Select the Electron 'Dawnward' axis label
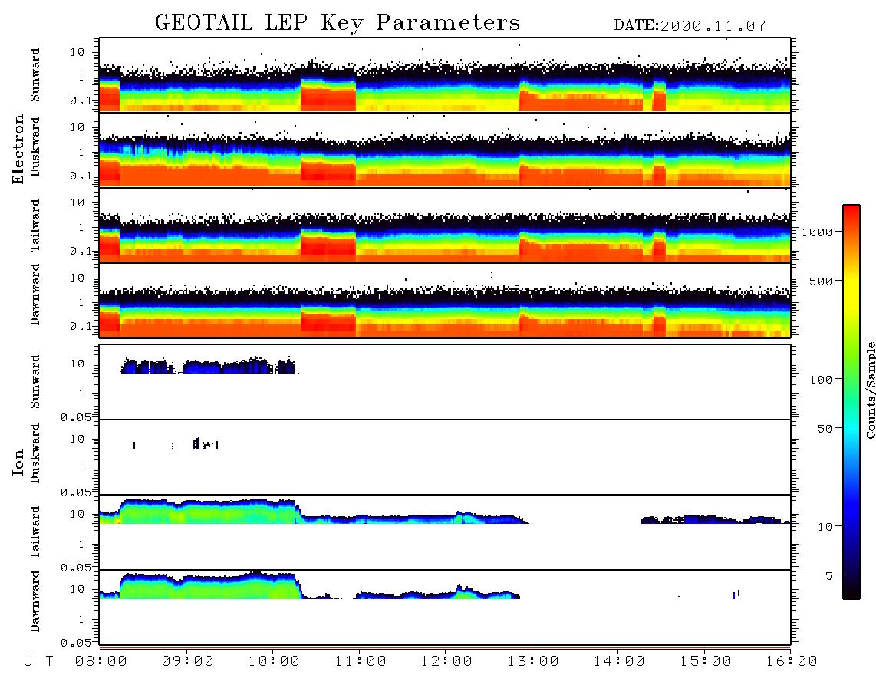This screenshot has width=876, height=675. (x=35, y=295)
